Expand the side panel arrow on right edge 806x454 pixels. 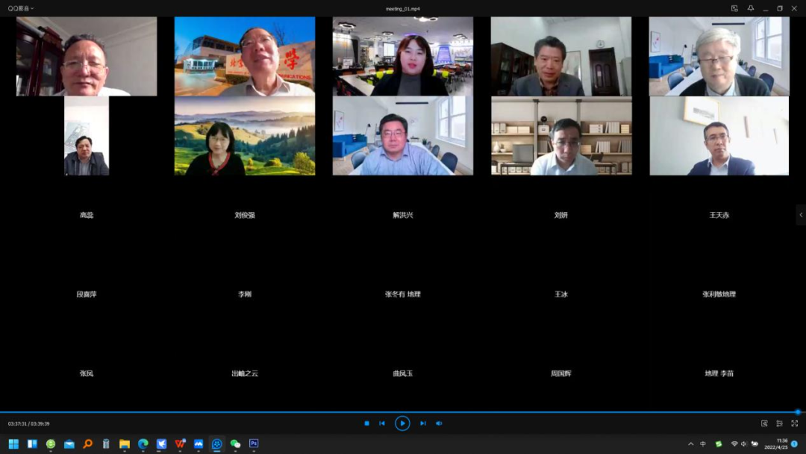point(801,215)
